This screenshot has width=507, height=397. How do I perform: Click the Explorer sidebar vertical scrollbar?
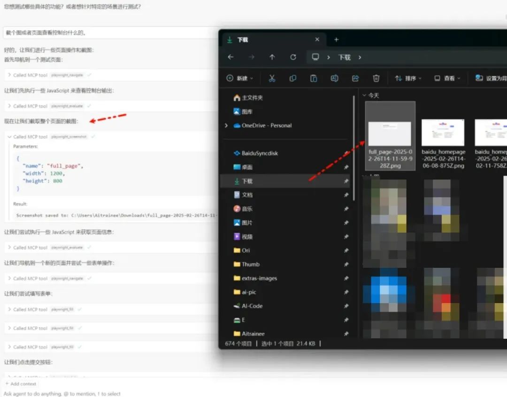[x=354, y=148]
